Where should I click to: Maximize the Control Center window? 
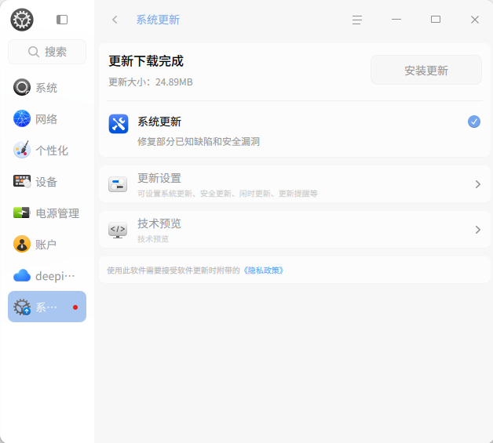tap(436, 20)
